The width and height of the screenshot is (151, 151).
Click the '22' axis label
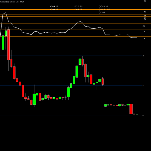(x=145, y=1)
